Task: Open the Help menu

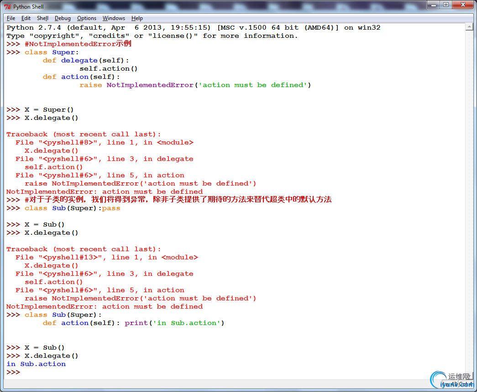Action: [137, 18]
